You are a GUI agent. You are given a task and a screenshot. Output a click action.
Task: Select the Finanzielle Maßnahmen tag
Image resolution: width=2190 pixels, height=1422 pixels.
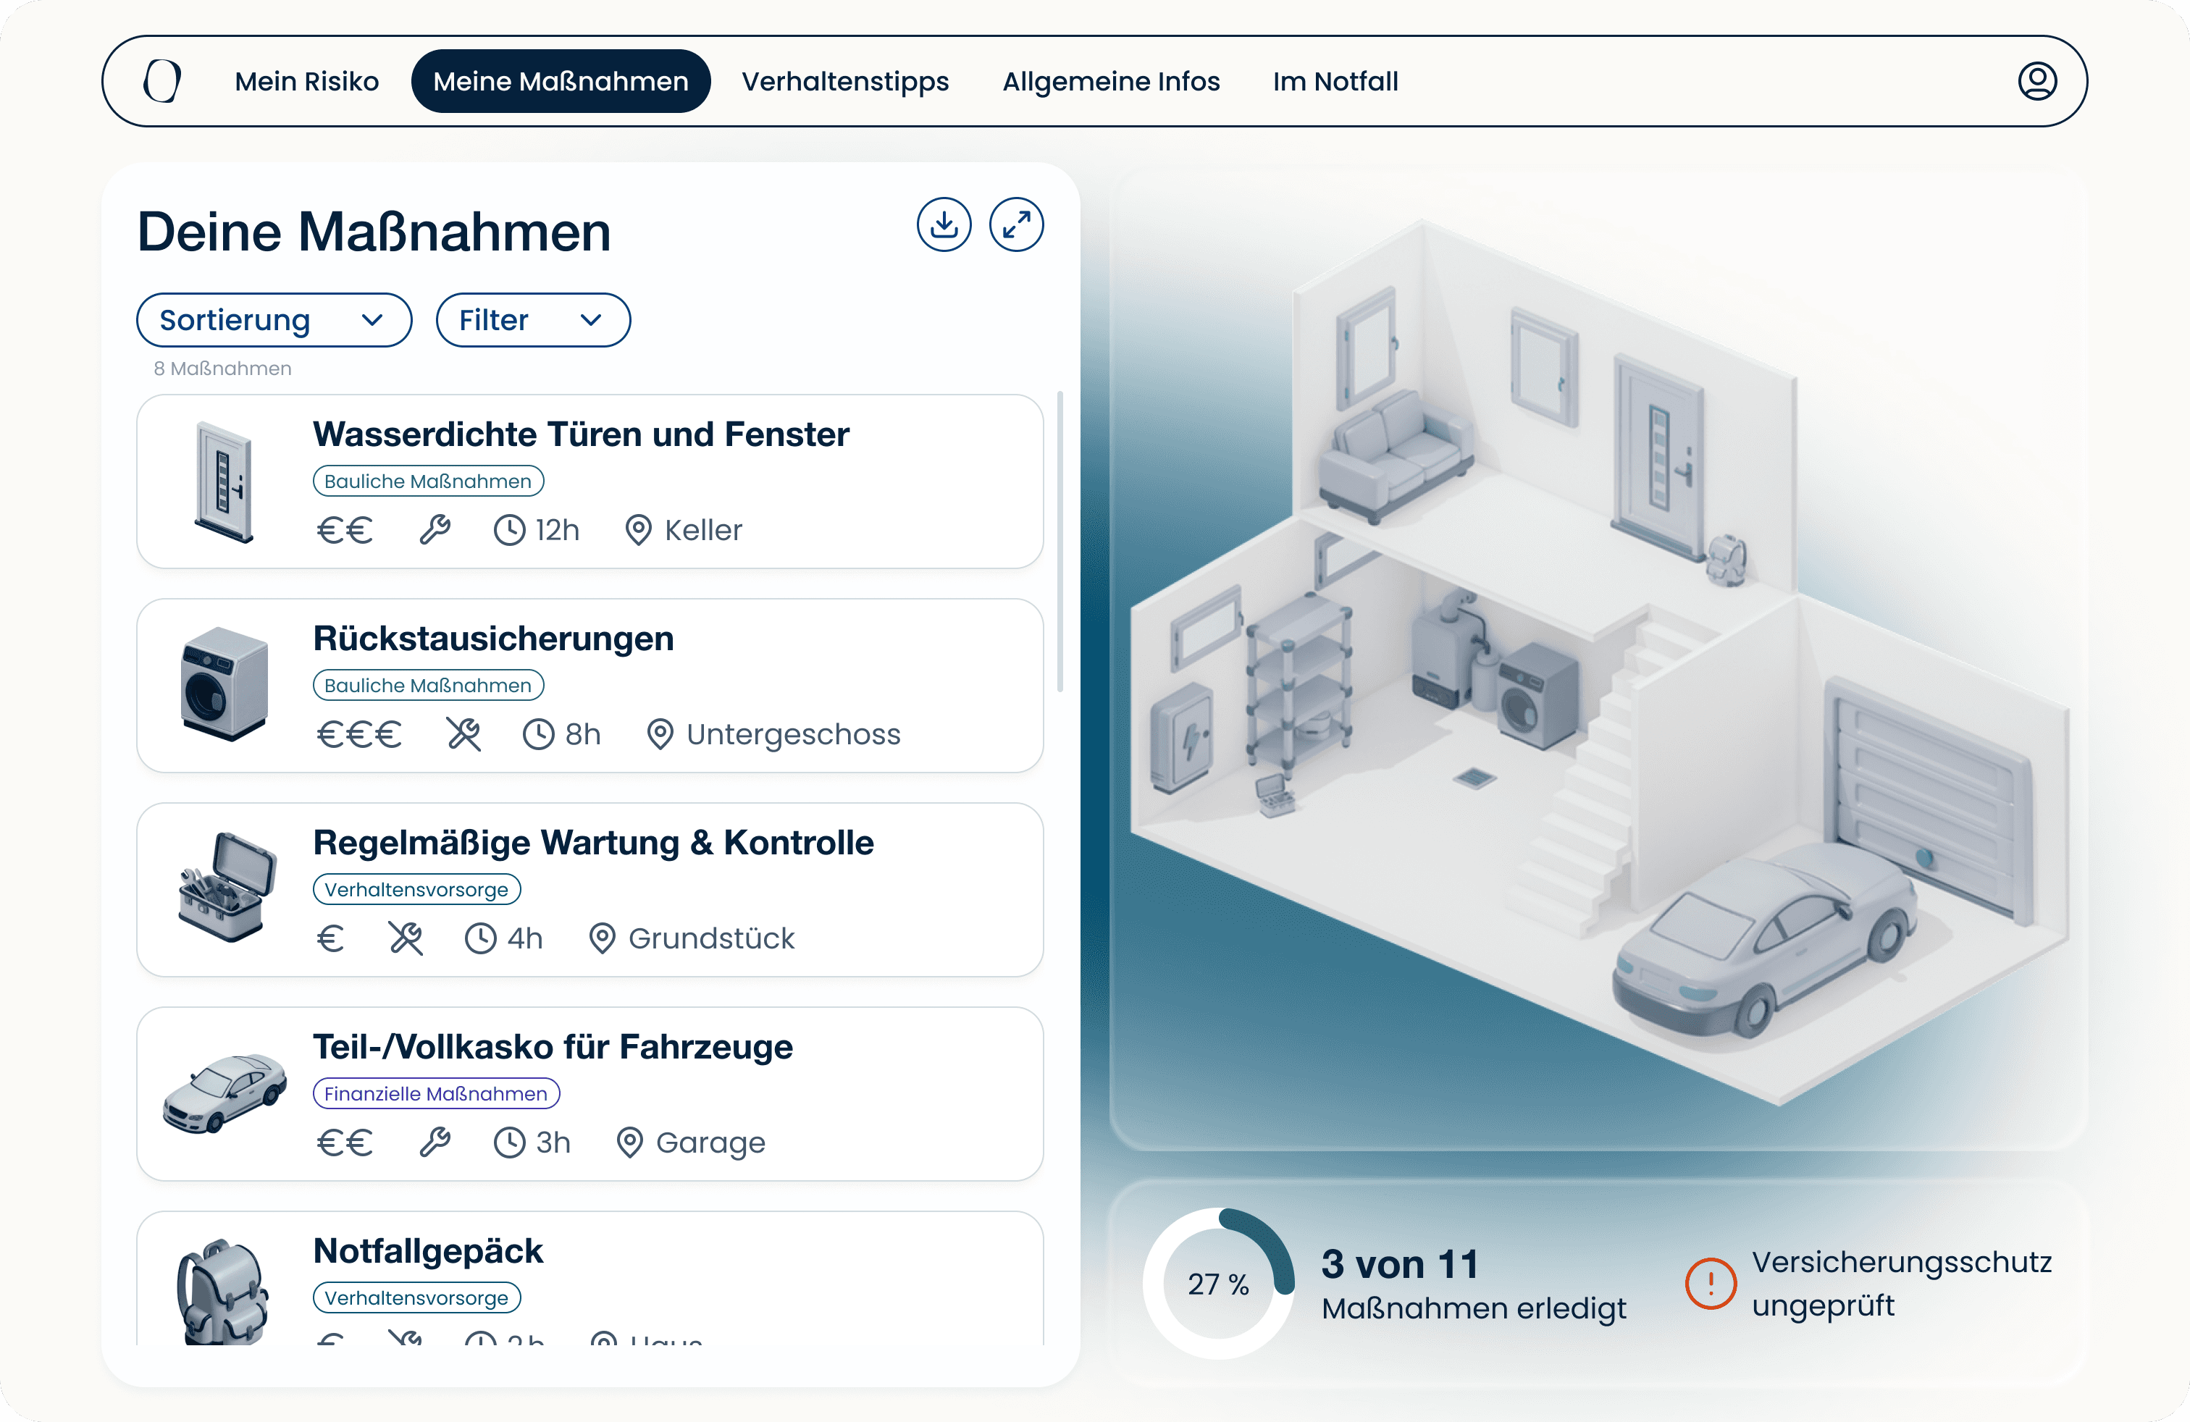(x=436, y=1093)
